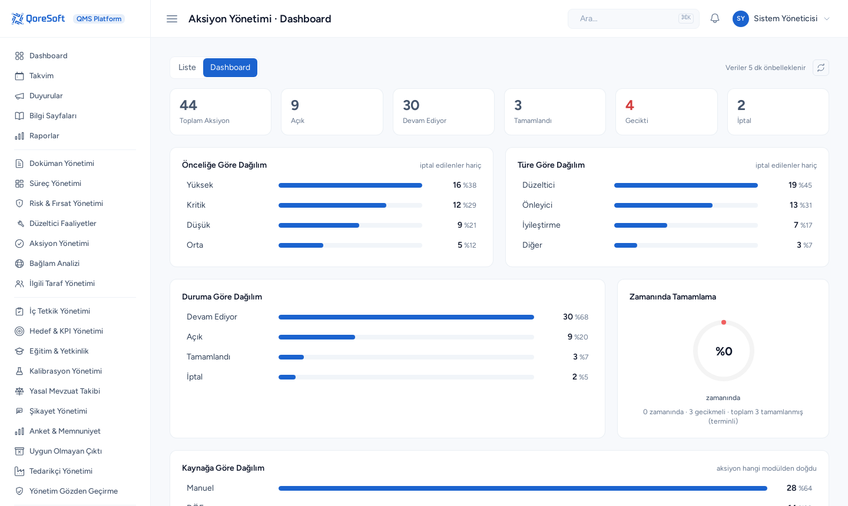Viewport: 848px width, 506px height.
Task: Click the 'Duruma Göre Dağılım' heading
Action: (222, 297)
